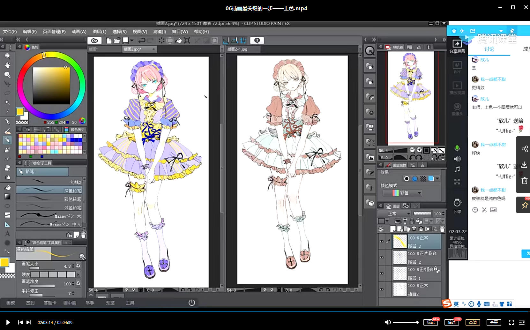Expand the 正常 blend mode dropdown

tap(395, 214)
